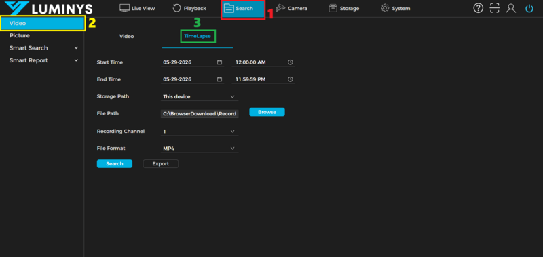543x257 pixels.
Task: Open Start Time clock icon
Action: (x=291, y=62)
